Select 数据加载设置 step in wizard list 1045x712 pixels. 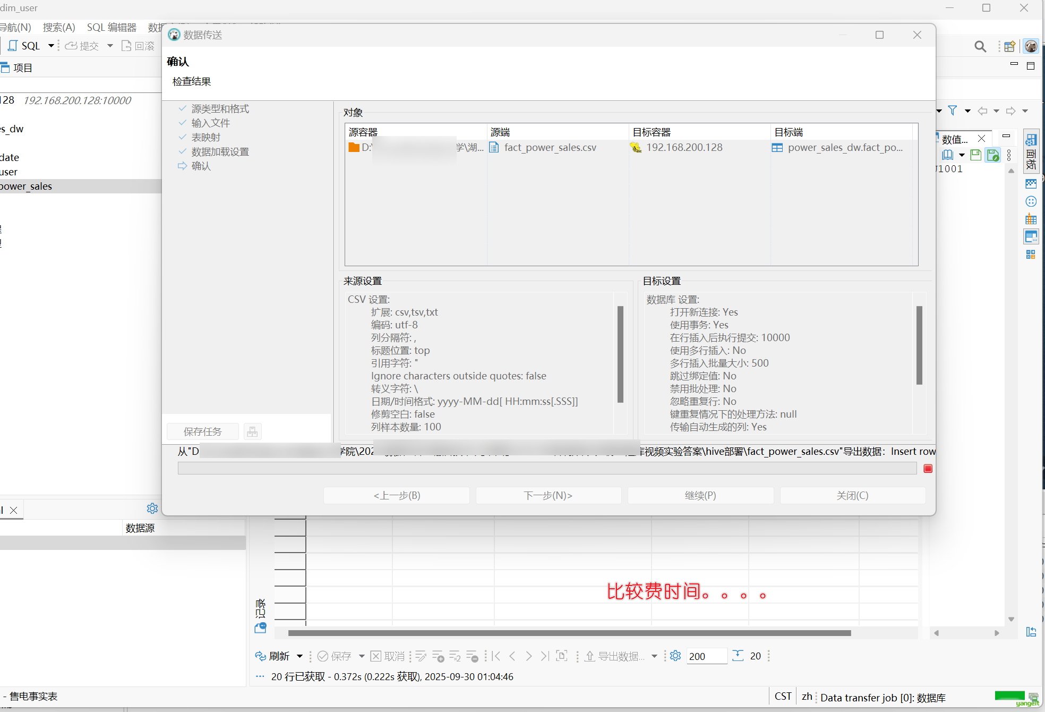point(220,151)
